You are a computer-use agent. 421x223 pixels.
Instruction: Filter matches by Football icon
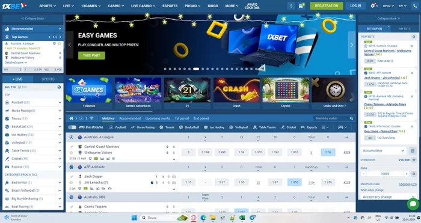coord(111,127)
